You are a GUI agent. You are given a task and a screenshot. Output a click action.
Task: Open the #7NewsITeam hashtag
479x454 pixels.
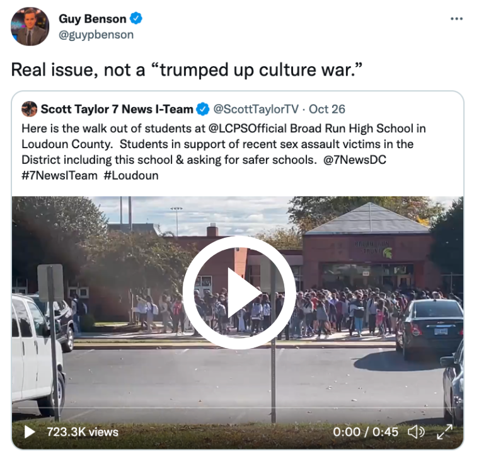point(60,175)
